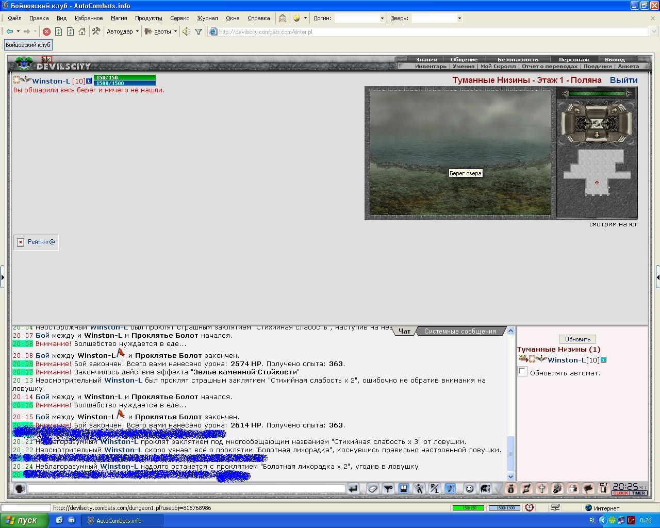The width and height of the screenshot is (660, 528).
Task: Click the info icon beside Winston-L [10] at top
Action: [x=89, y=81]
